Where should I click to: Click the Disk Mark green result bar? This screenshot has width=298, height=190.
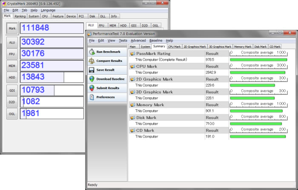tap(256, 124)
